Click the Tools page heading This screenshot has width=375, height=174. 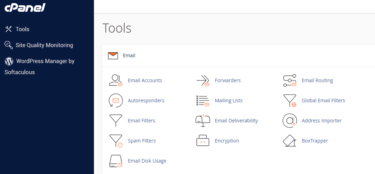[117, 28]
